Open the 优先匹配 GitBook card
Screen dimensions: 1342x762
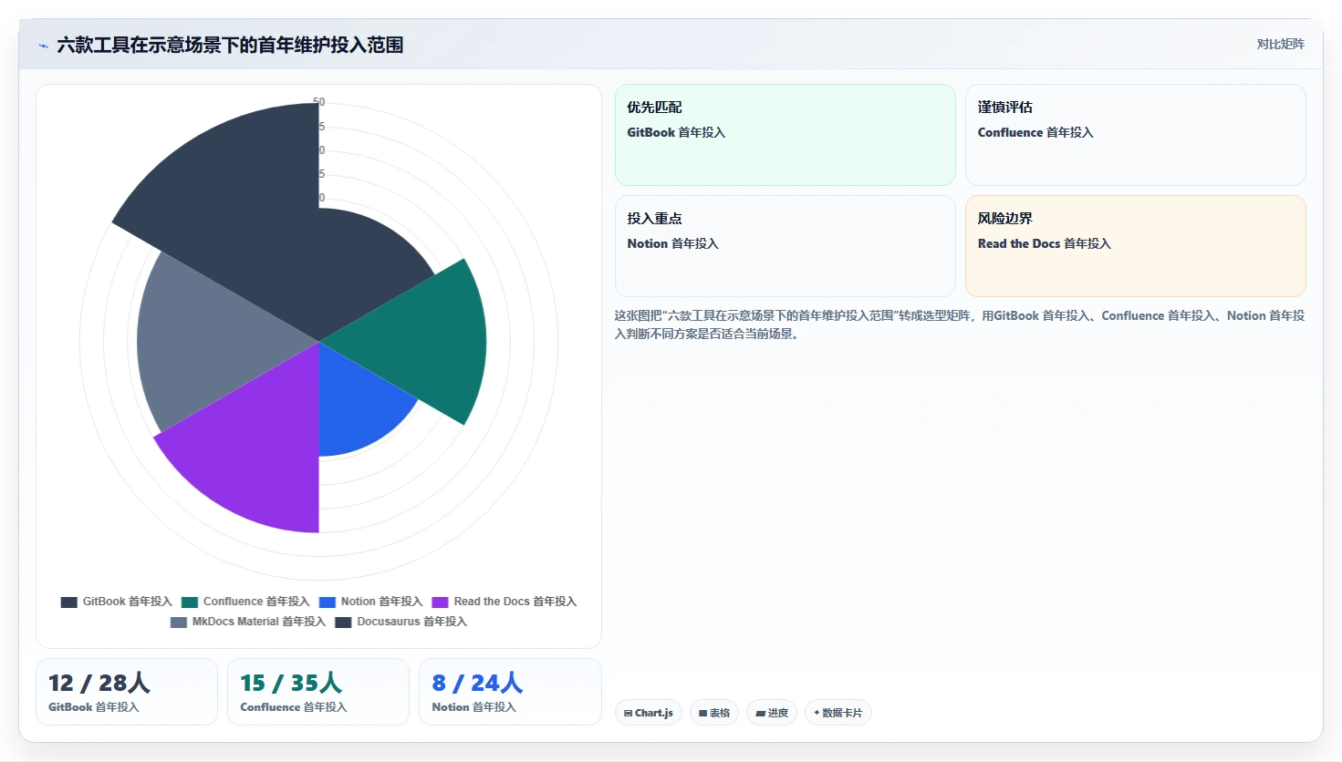(785, 135)
